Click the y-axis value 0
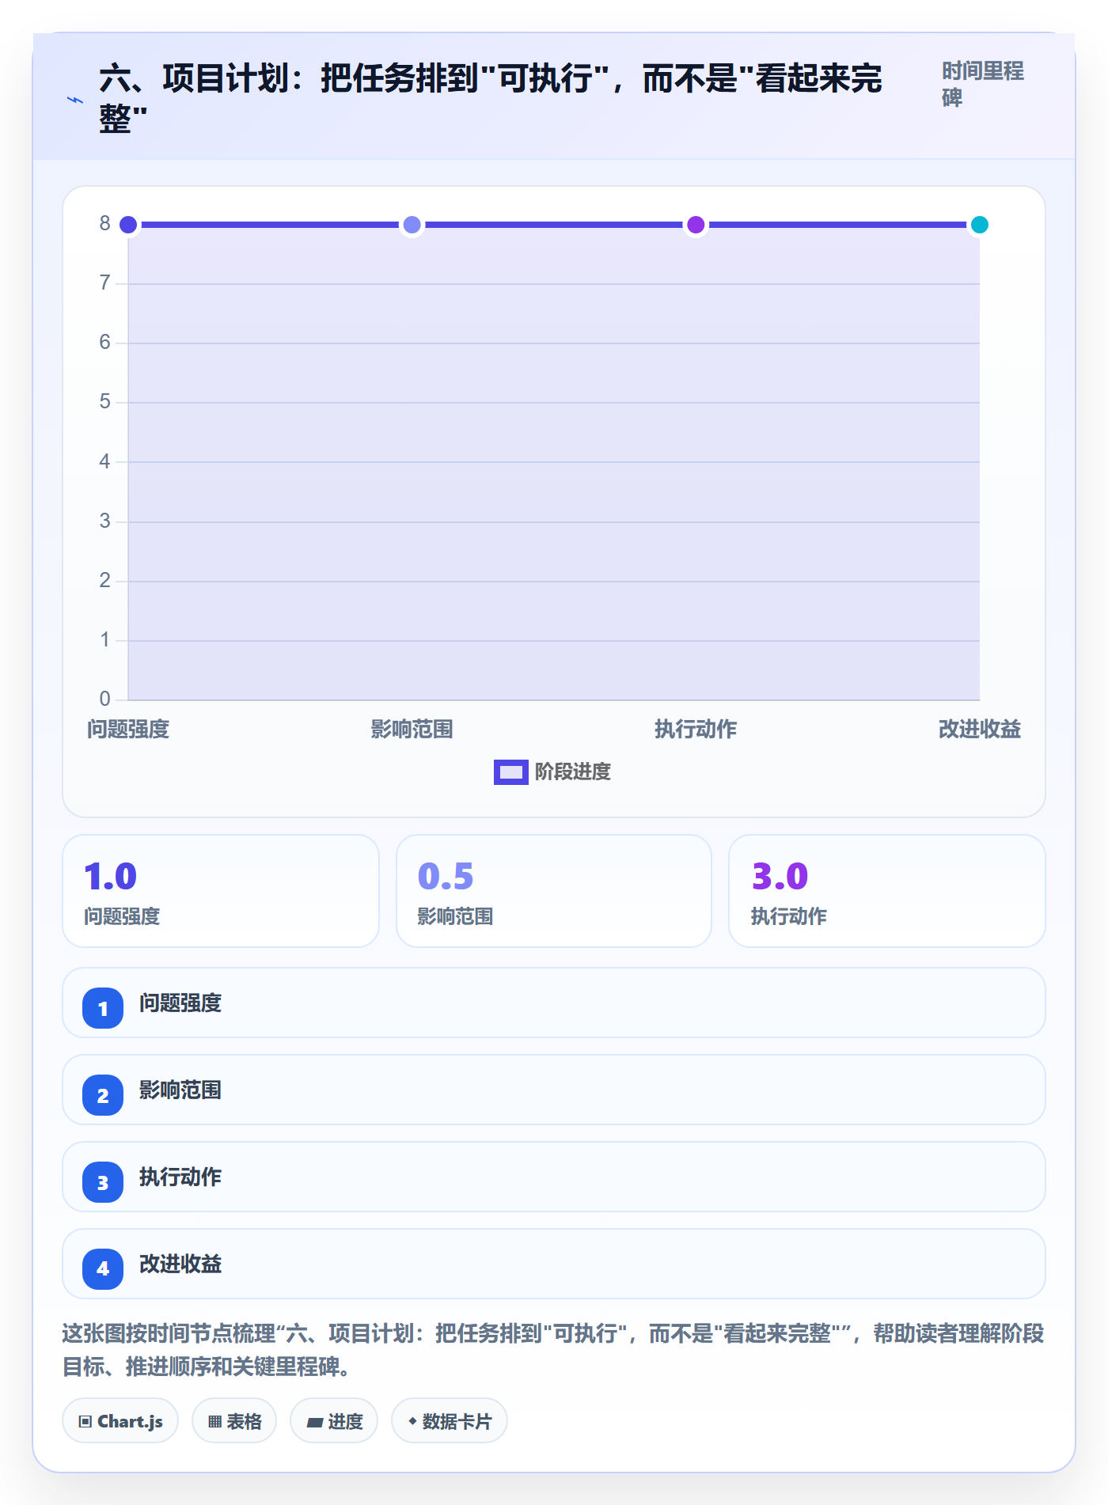 point(104,699)
